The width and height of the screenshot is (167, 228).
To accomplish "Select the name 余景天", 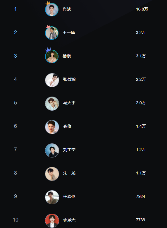I will (x=69, y=220).
